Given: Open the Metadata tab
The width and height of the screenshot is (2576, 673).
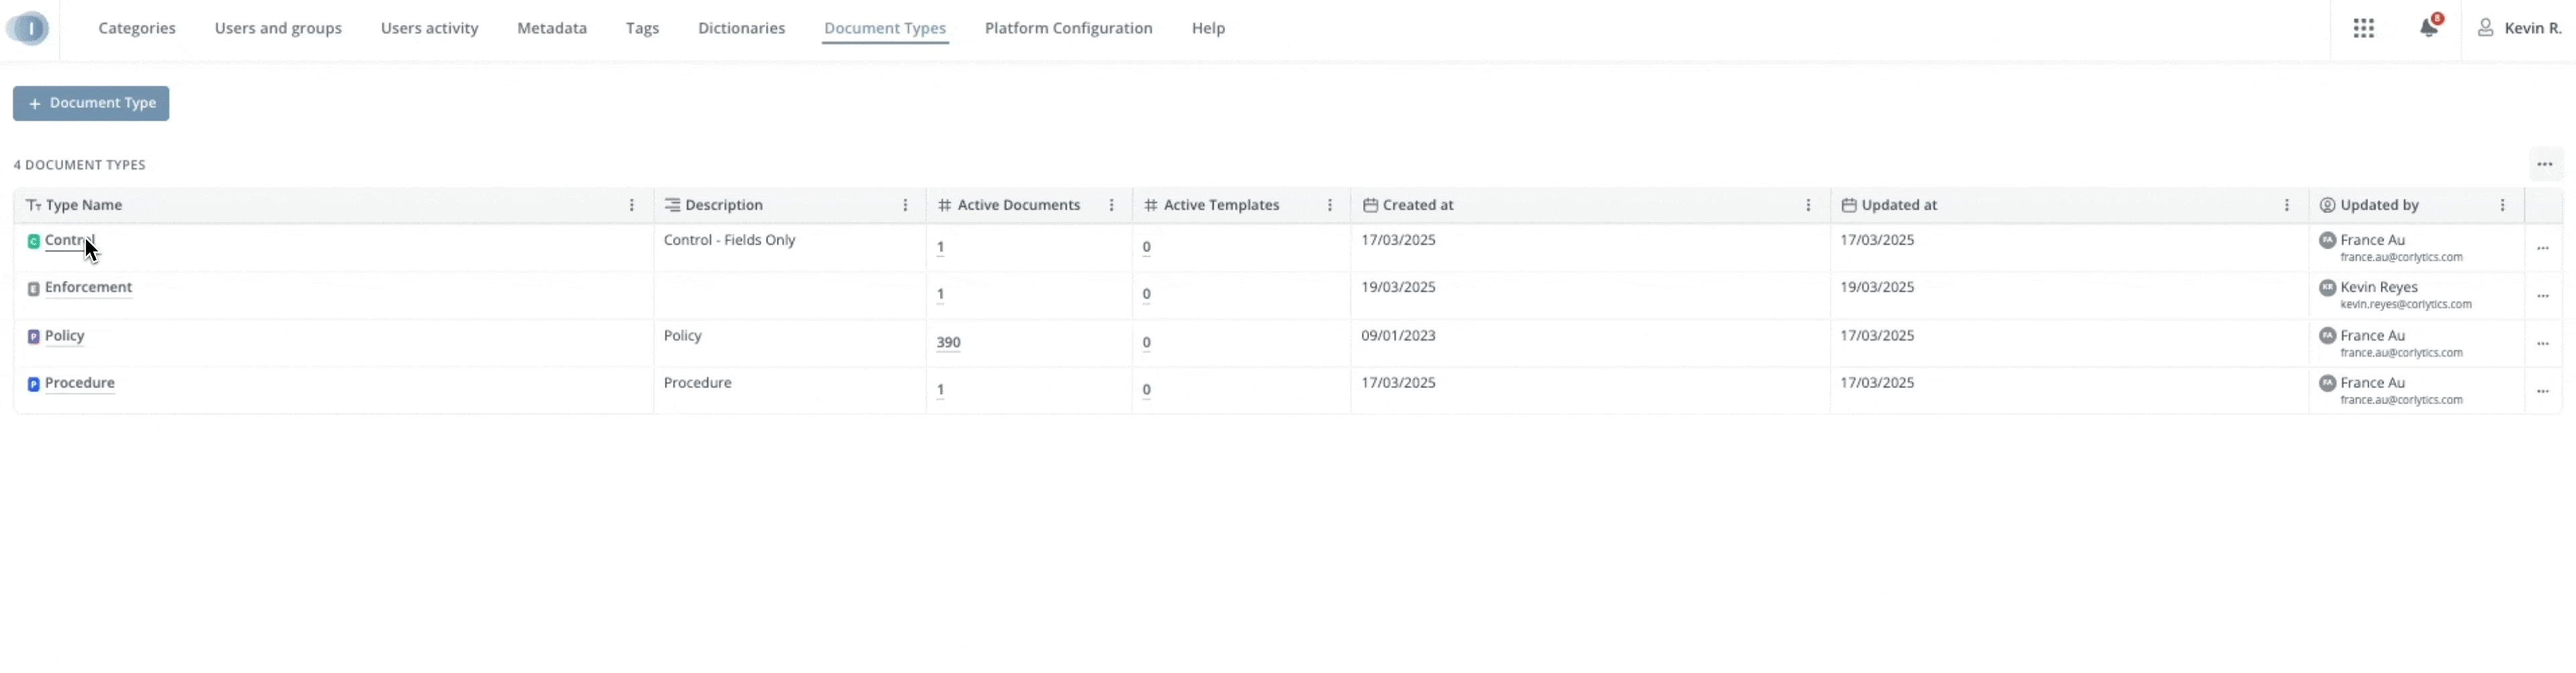Looking at the screenshot, I should click(x=552, y=28).
